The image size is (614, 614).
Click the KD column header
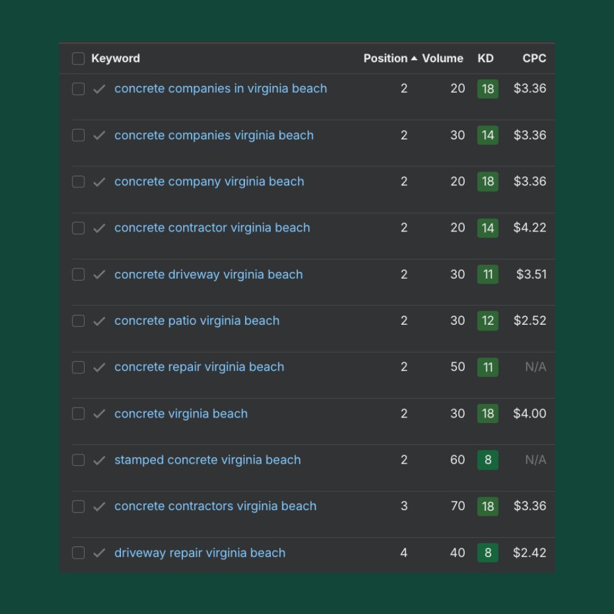(x=485, y=58)
